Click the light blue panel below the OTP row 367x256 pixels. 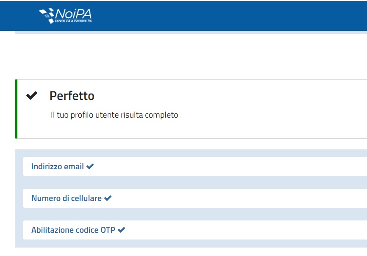click(x=191, y=244)
